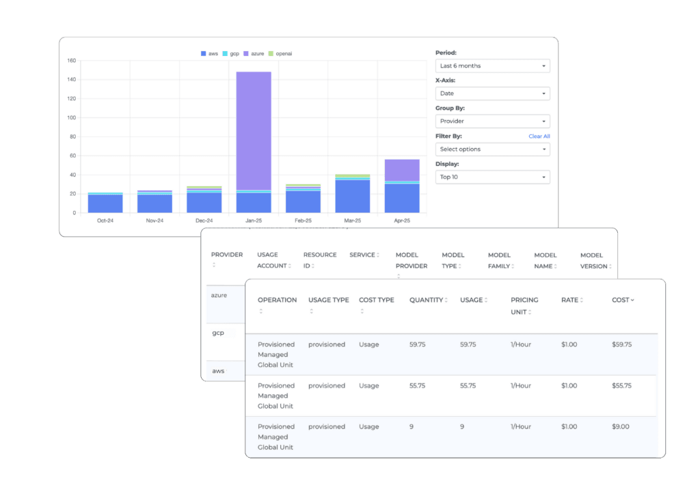Select the azure provider table row
This screenshot has width=700, height=494.
(x=219, y=296)
